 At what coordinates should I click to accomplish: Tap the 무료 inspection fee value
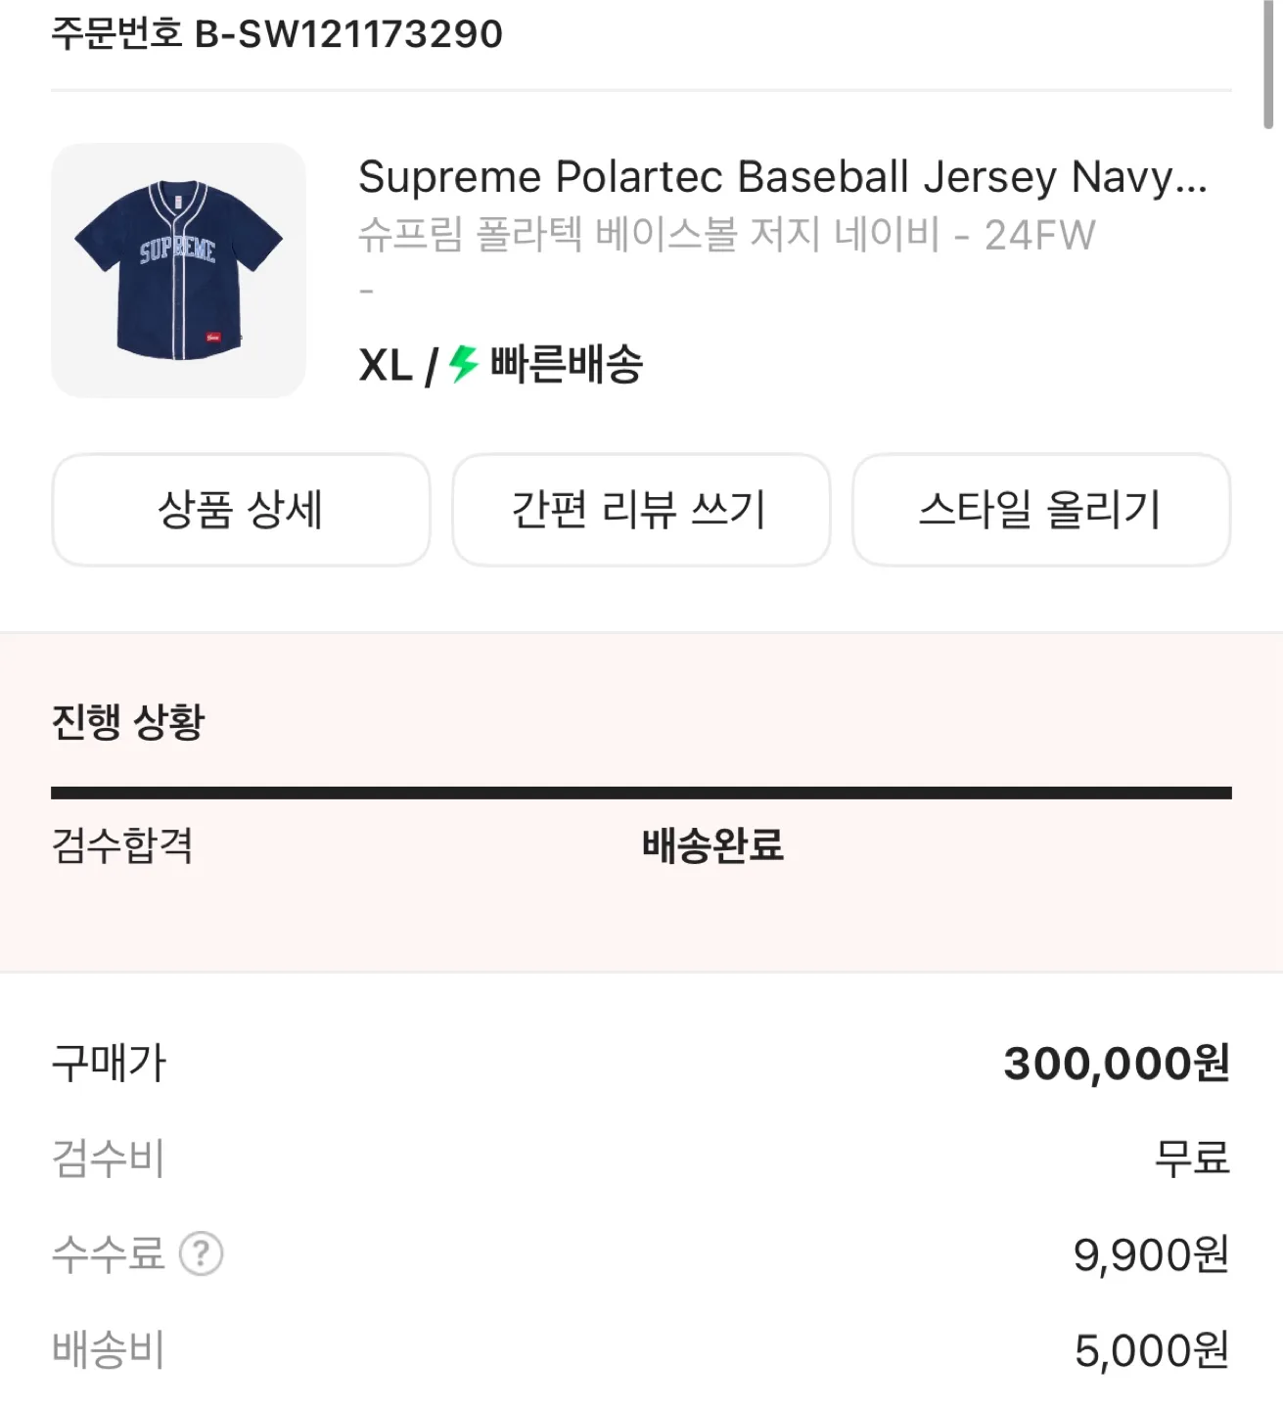(x=1192, y=1159)
